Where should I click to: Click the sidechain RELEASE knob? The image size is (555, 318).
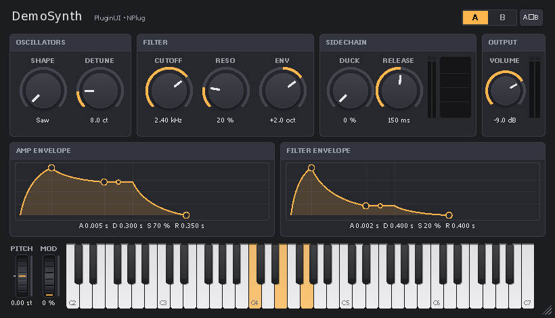coord(399,90)
